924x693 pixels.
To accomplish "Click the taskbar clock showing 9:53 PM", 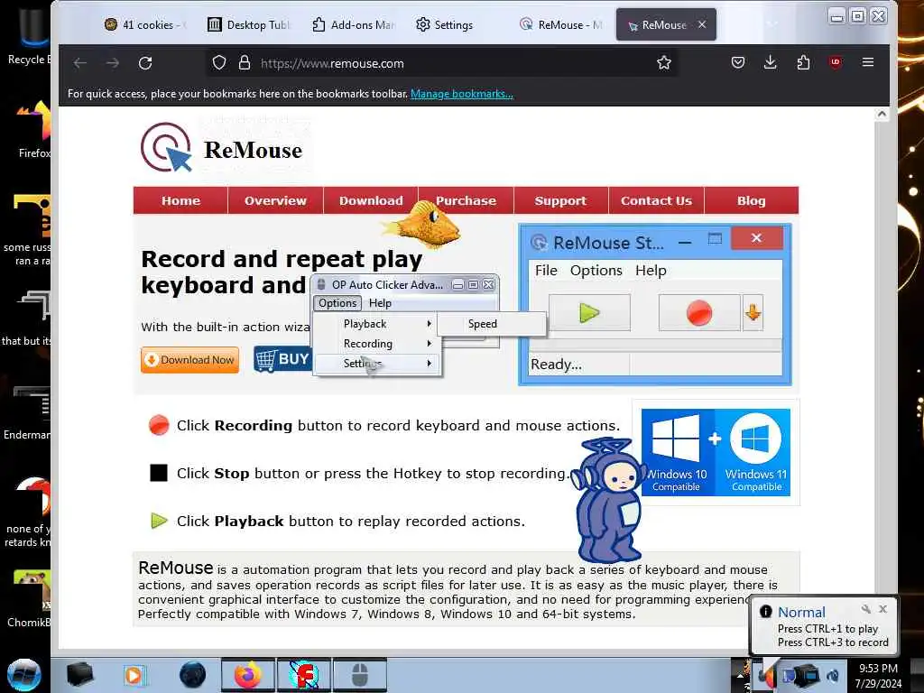I will click(878, 676).
